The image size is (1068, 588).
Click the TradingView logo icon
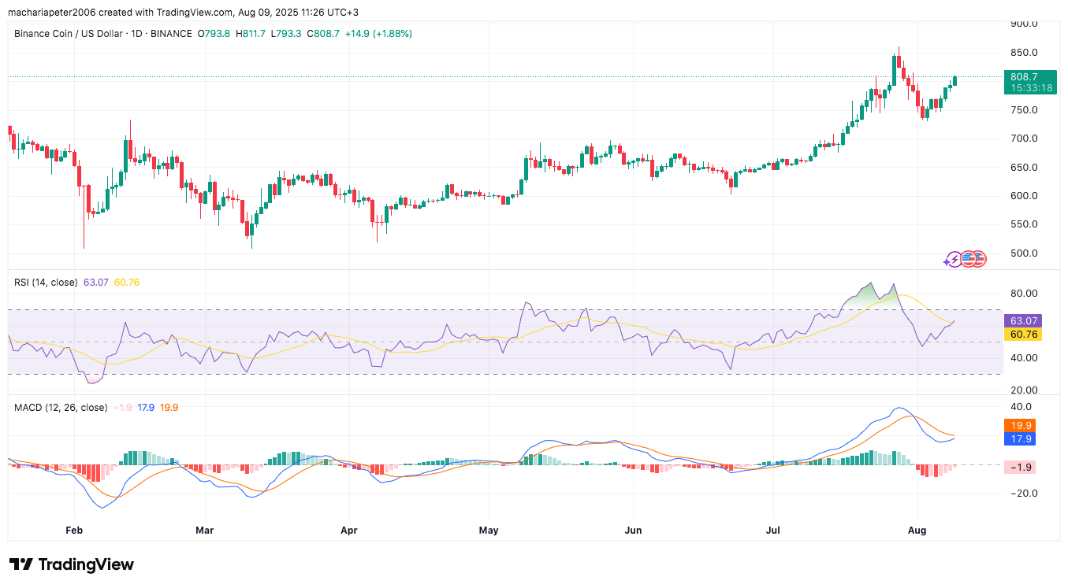tap(21, 564)
